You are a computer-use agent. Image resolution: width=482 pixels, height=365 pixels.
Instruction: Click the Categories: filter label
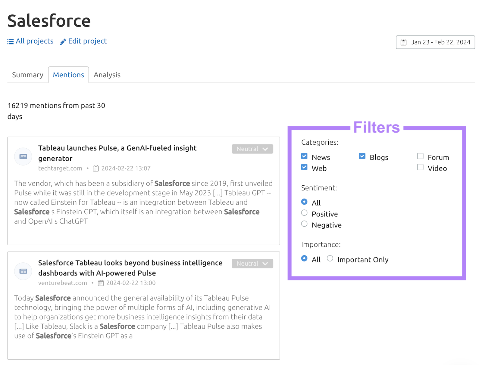tap(320, 142)
